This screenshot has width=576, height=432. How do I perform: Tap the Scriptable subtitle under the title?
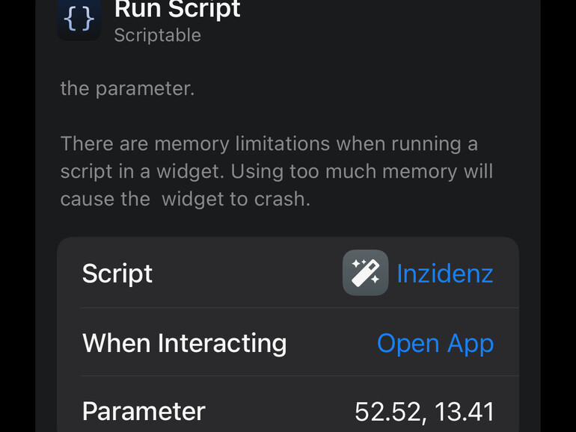157,35
